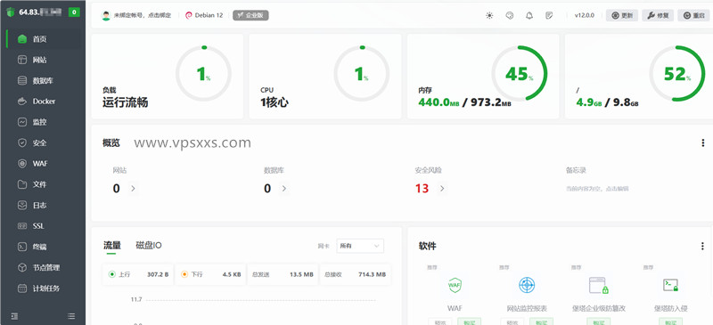Click the 修复 repair button
Viewport: 713px width, 325px height.
658,15
